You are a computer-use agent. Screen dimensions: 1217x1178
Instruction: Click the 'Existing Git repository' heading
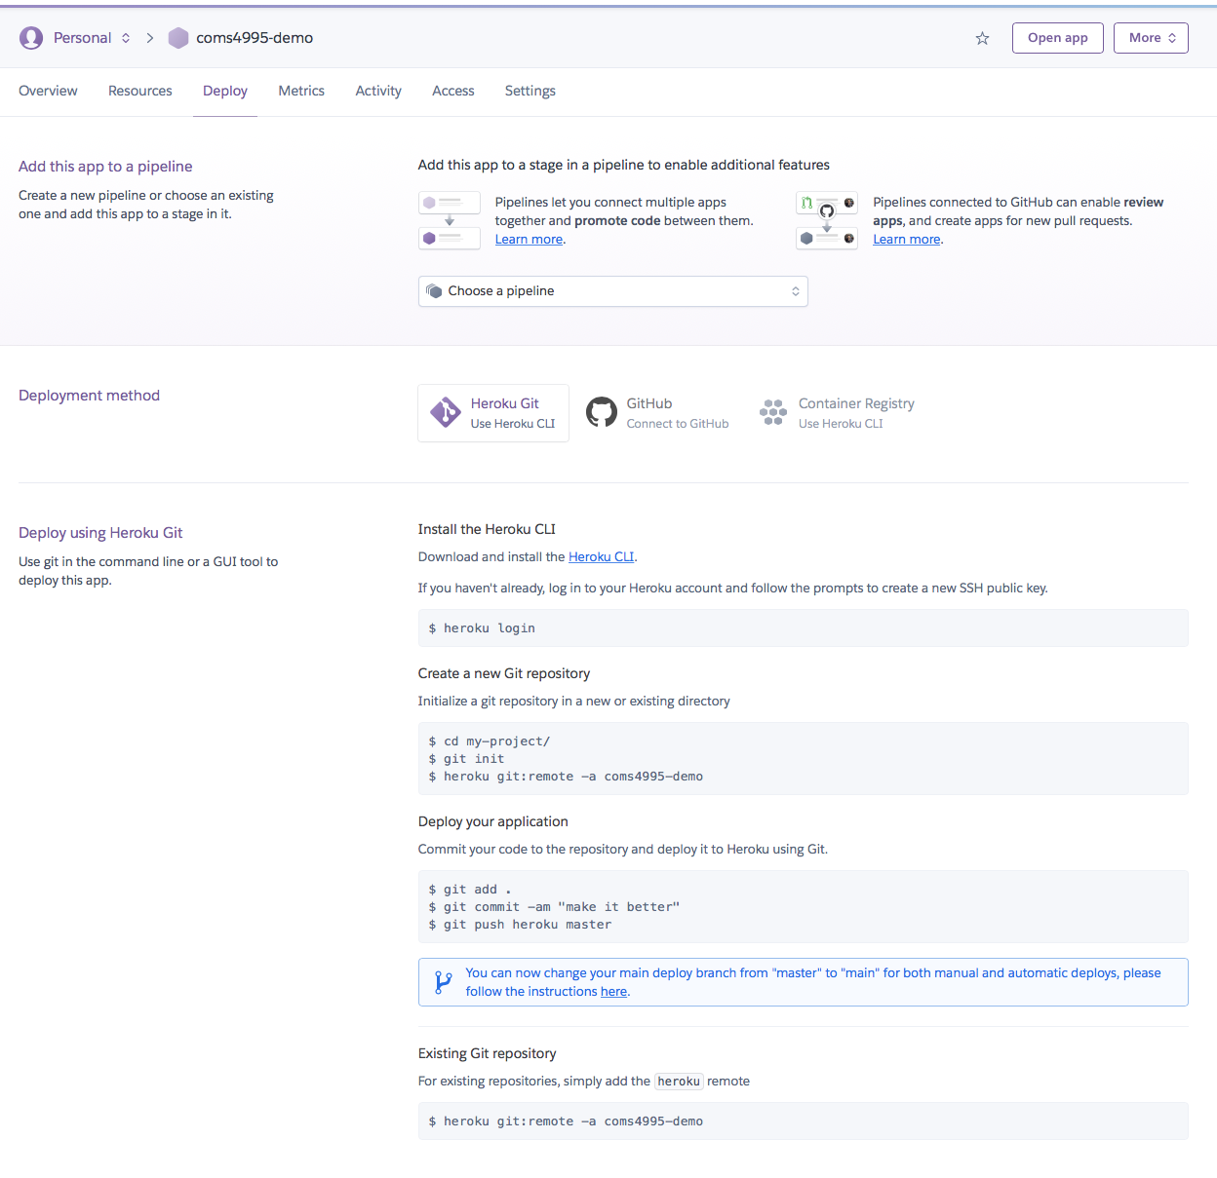[488, 1053]
